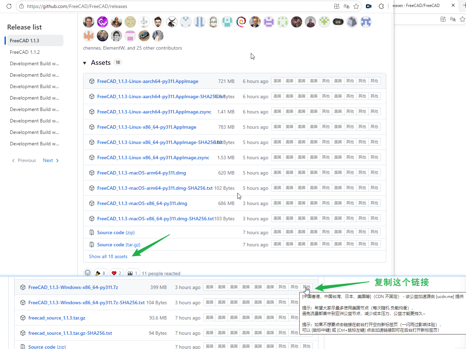This screenshot has height=349, width=466.
Task: Download FreeCAD_1.1.3-macOS-arm64-py311.dmg
Action: pyautogui.click(x=141, y=173)
